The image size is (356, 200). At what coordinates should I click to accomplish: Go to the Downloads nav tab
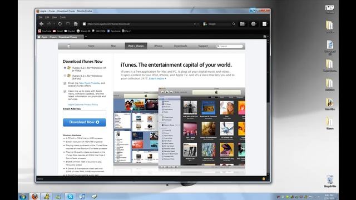point(180,46)
